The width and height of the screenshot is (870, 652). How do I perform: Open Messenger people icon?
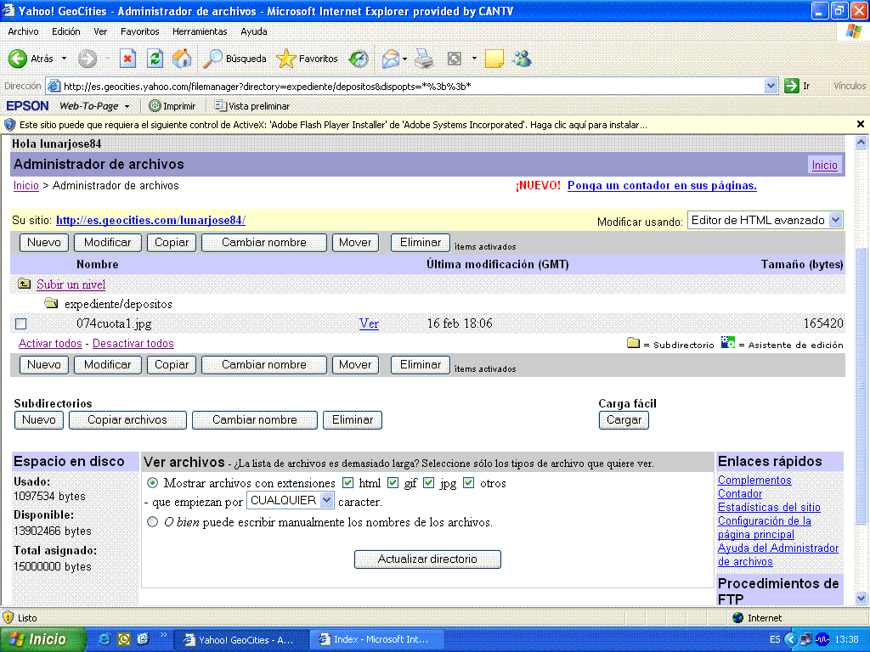[x=522, y=59]
